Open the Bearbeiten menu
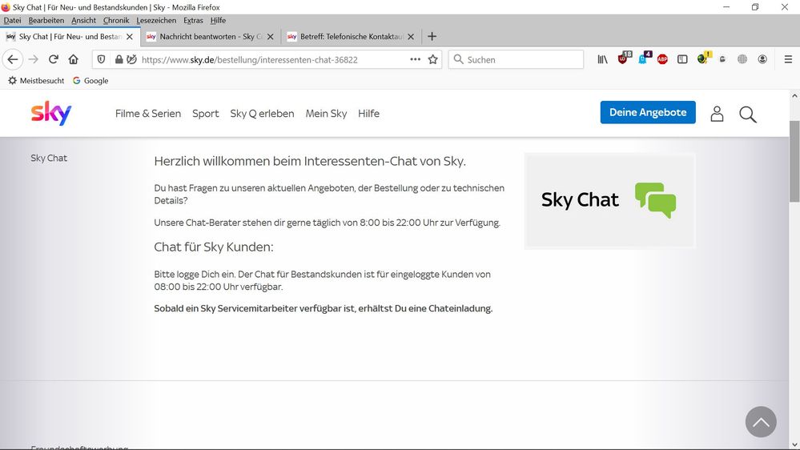800x450 pixels. [x=46, y=20]
